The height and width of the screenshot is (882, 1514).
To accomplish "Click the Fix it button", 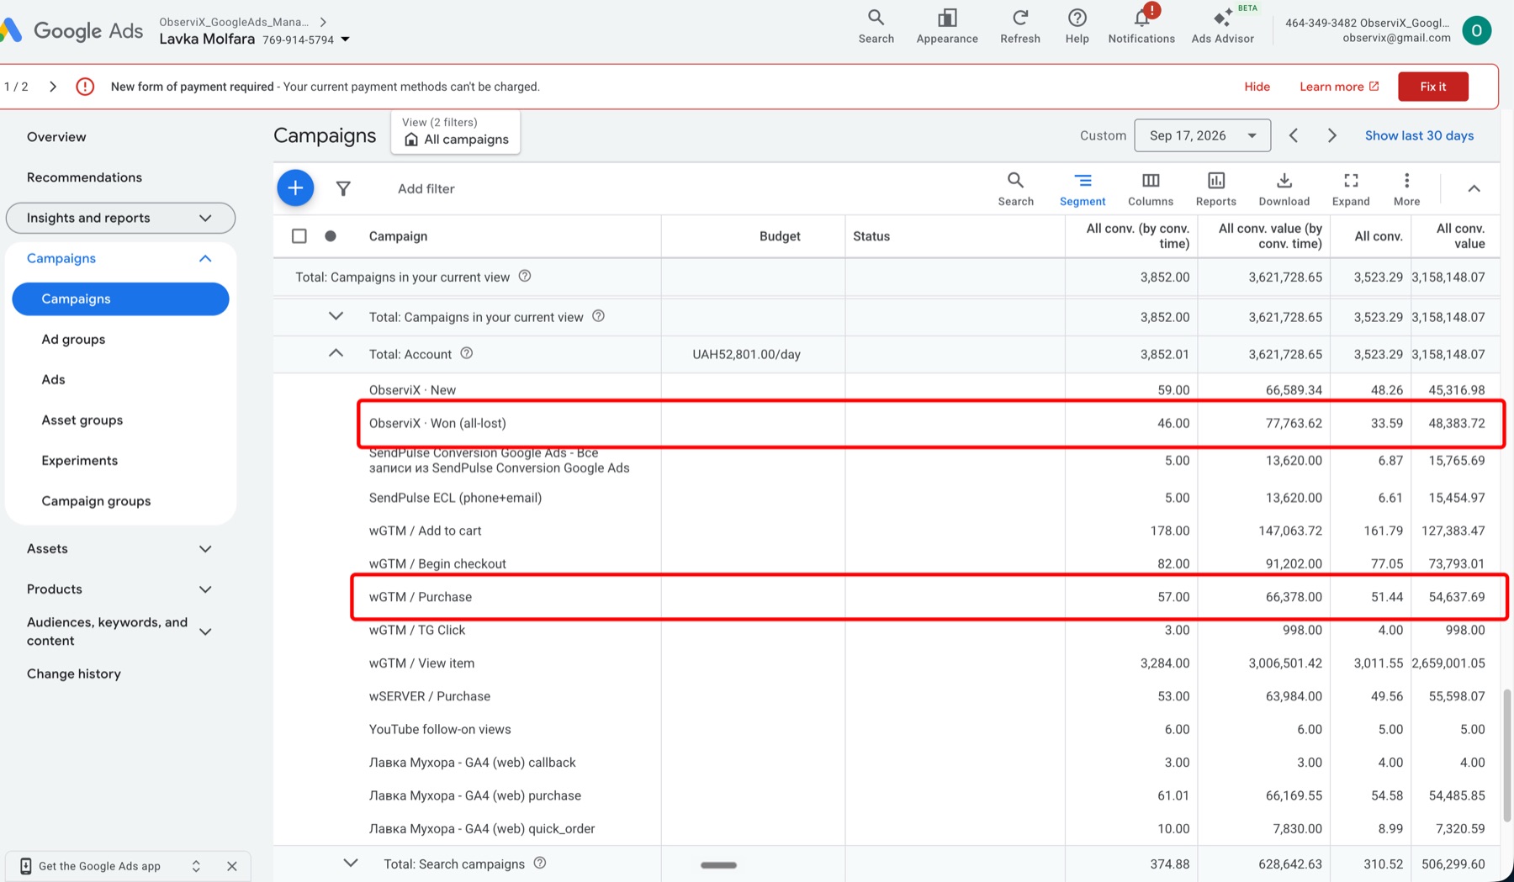I will (1433, 87).
